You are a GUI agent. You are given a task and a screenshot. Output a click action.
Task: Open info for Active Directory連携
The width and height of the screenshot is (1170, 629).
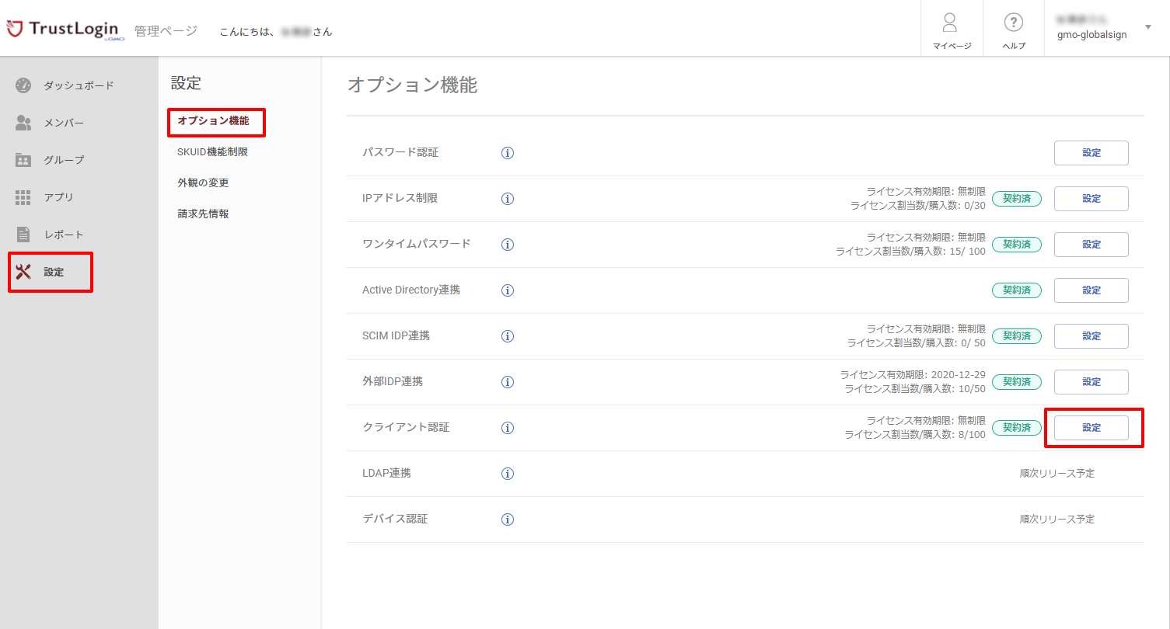coord(507,290)
